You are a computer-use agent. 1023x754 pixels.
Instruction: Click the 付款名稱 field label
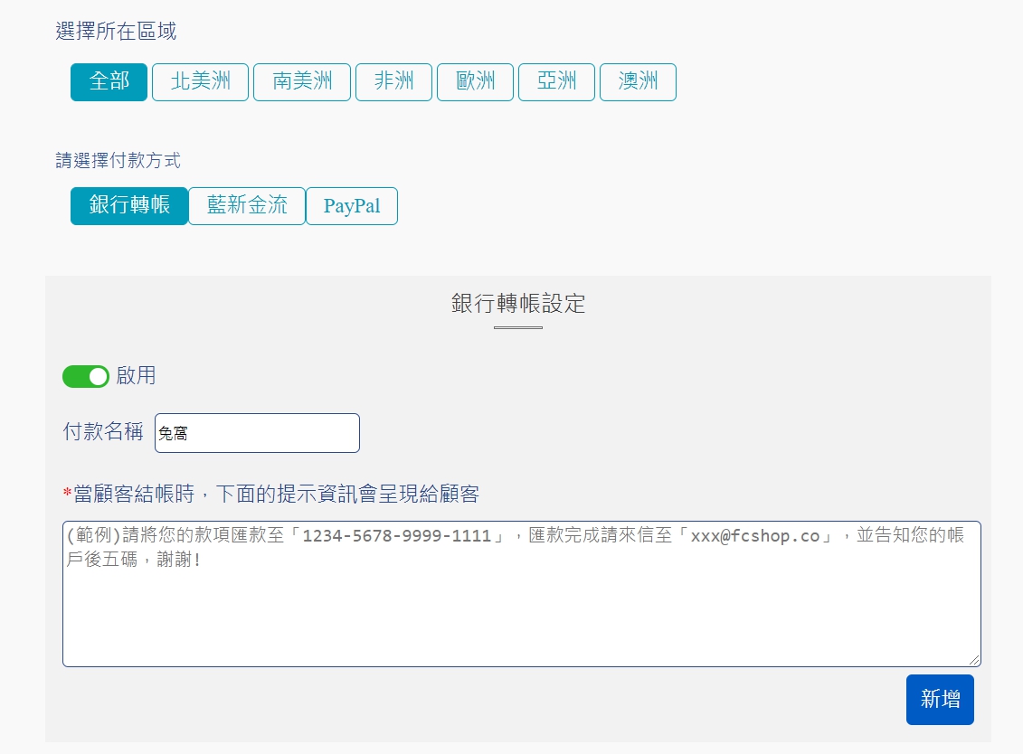point(103,432)
